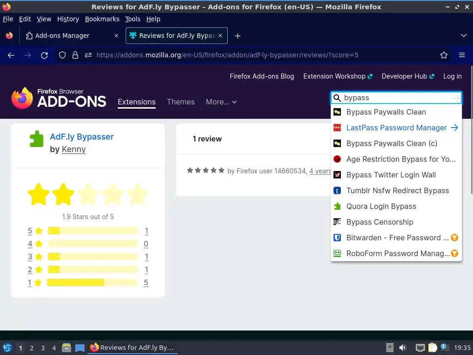The image size is (473, 355).
Task: Click the Bypass Paywalls Clean suggestion icon
Action: pos(337,112)
